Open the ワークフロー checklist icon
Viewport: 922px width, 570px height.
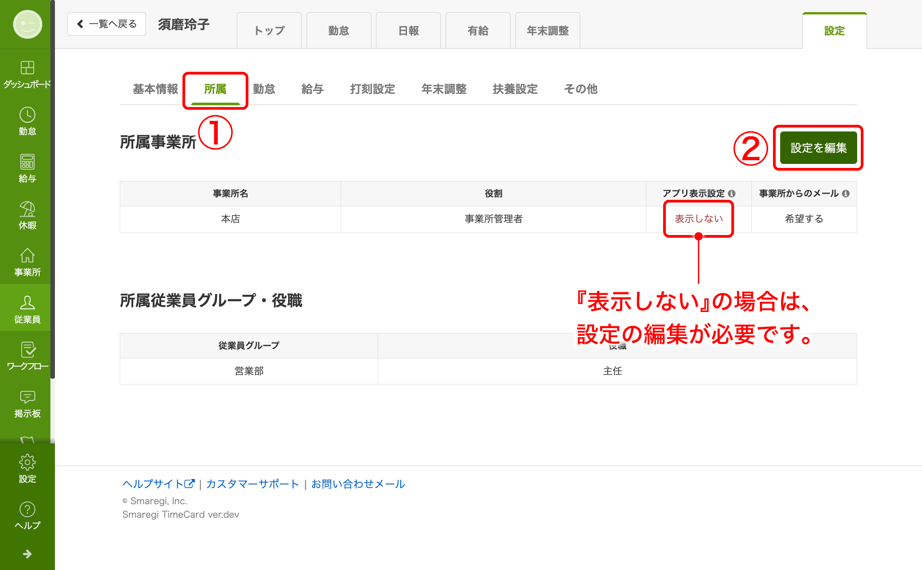(27, 350)
